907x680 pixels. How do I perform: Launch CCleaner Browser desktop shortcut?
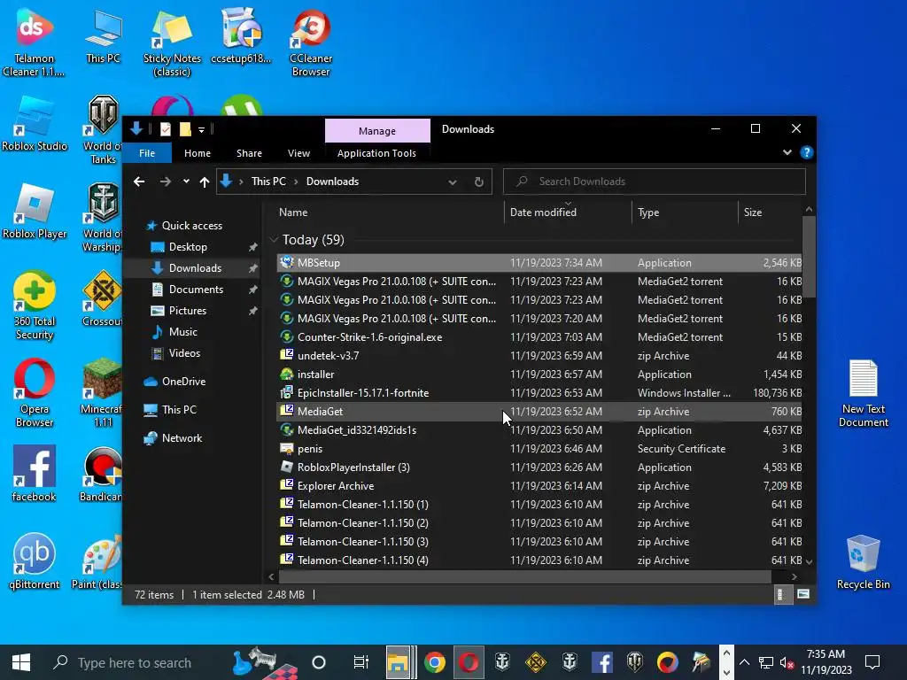point(311,43)
